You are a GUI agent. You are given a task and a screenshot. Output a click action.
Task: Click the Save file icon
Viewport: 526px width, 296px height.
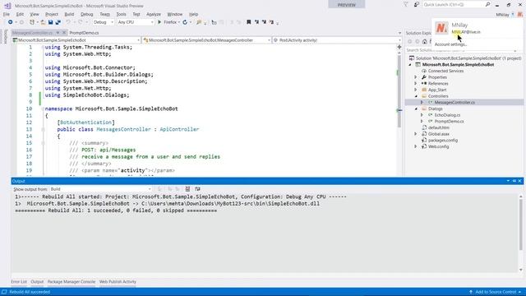tap(50, 22)
